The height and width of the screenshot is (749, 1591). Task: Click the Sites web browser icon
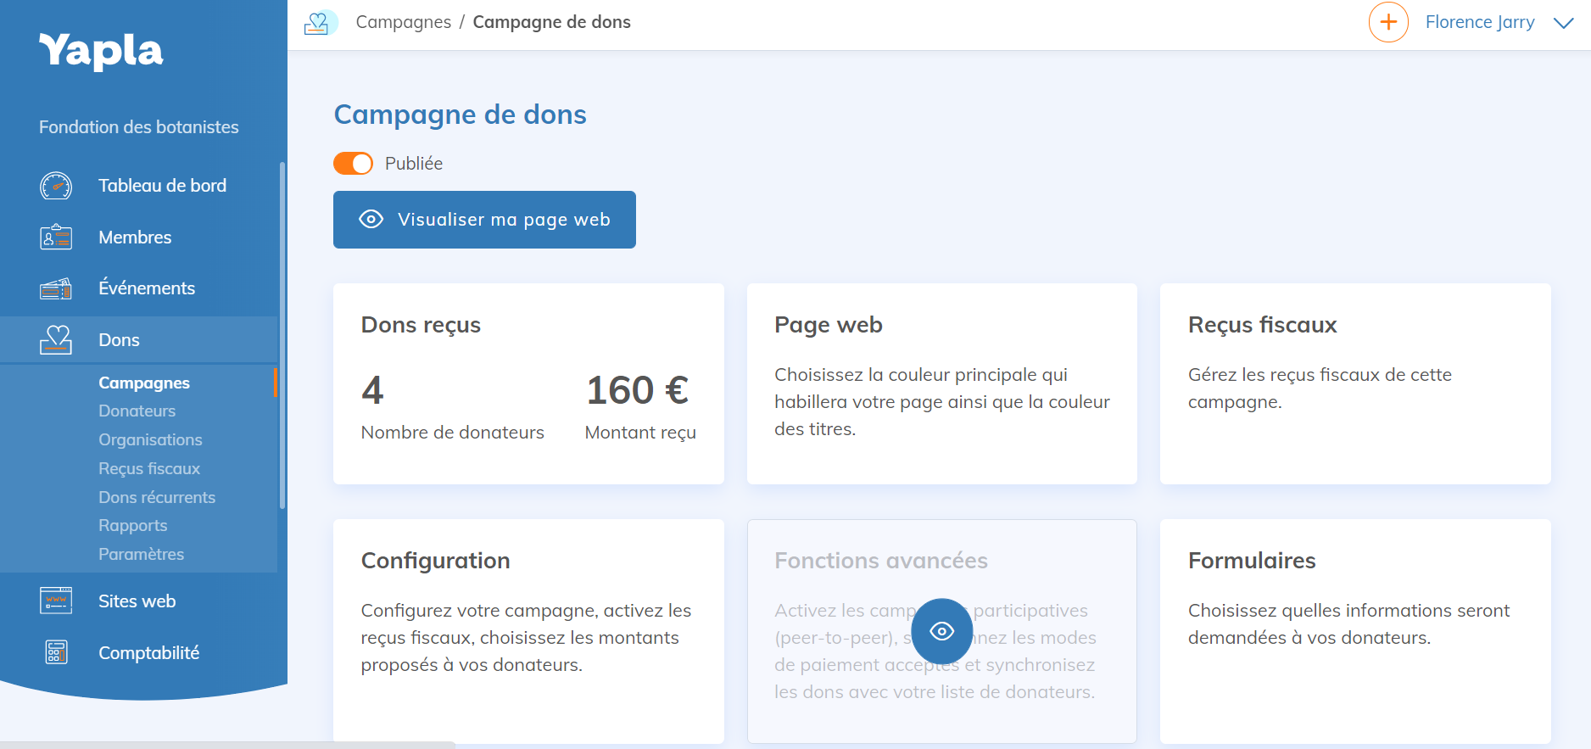[56, 601]
